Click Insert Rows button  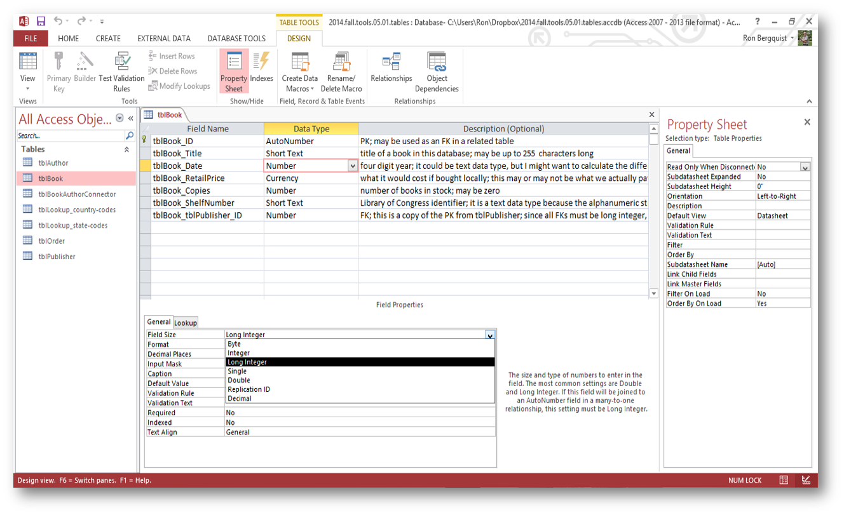tap(172, 57)
